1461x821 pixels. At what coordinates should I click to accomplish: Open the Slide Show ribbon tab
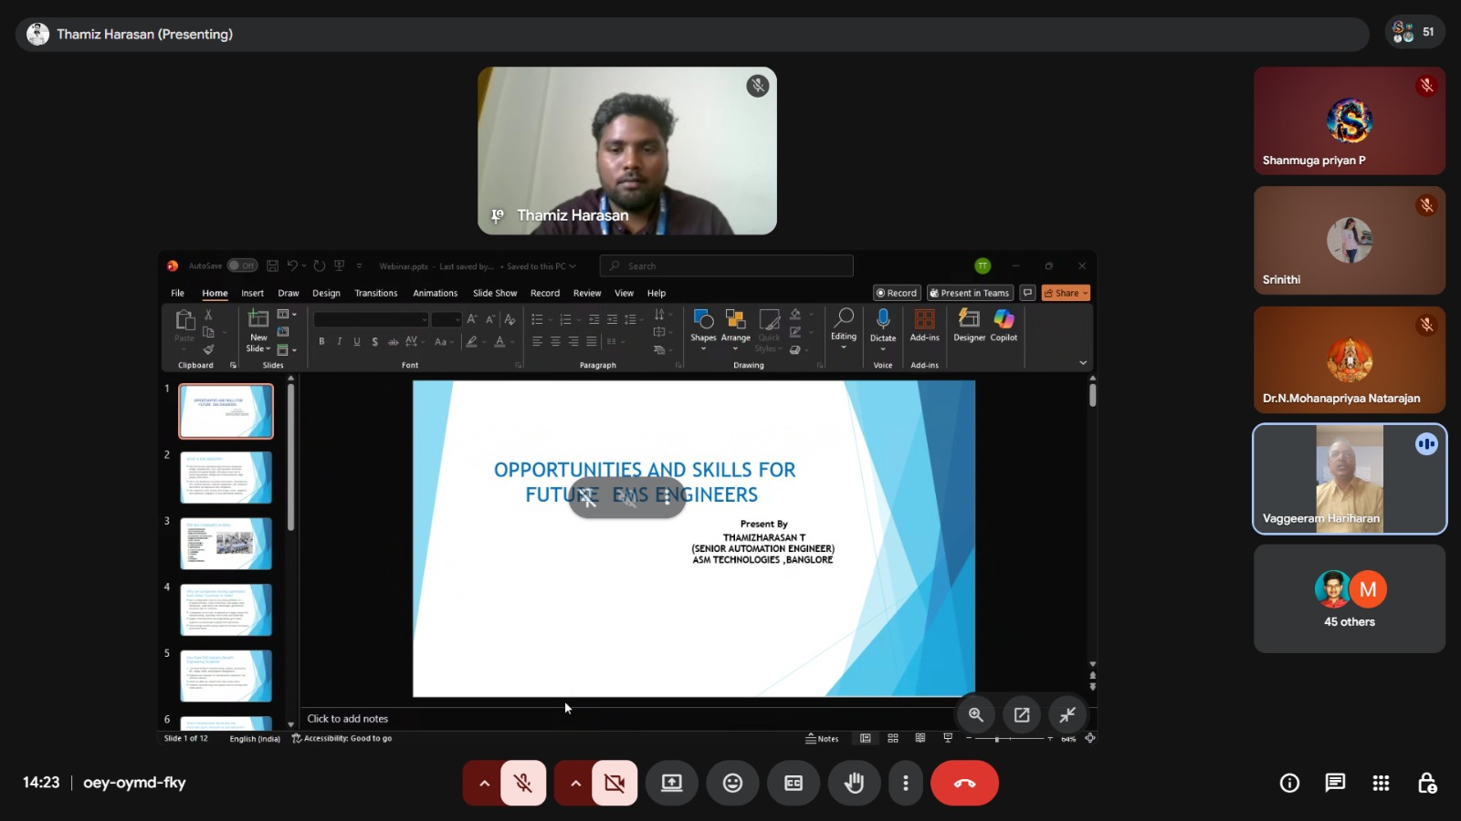coord(495,293)
